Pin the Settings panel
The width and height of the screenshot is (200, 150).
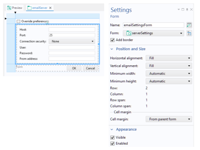coord(187,9)
